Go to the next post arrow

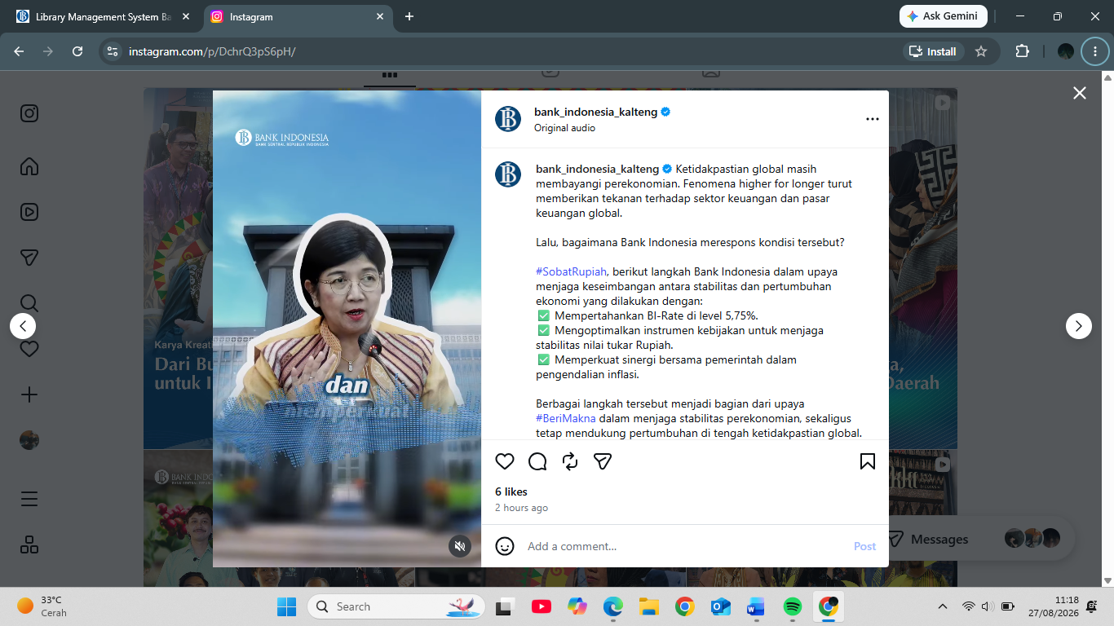[1079, 326]
